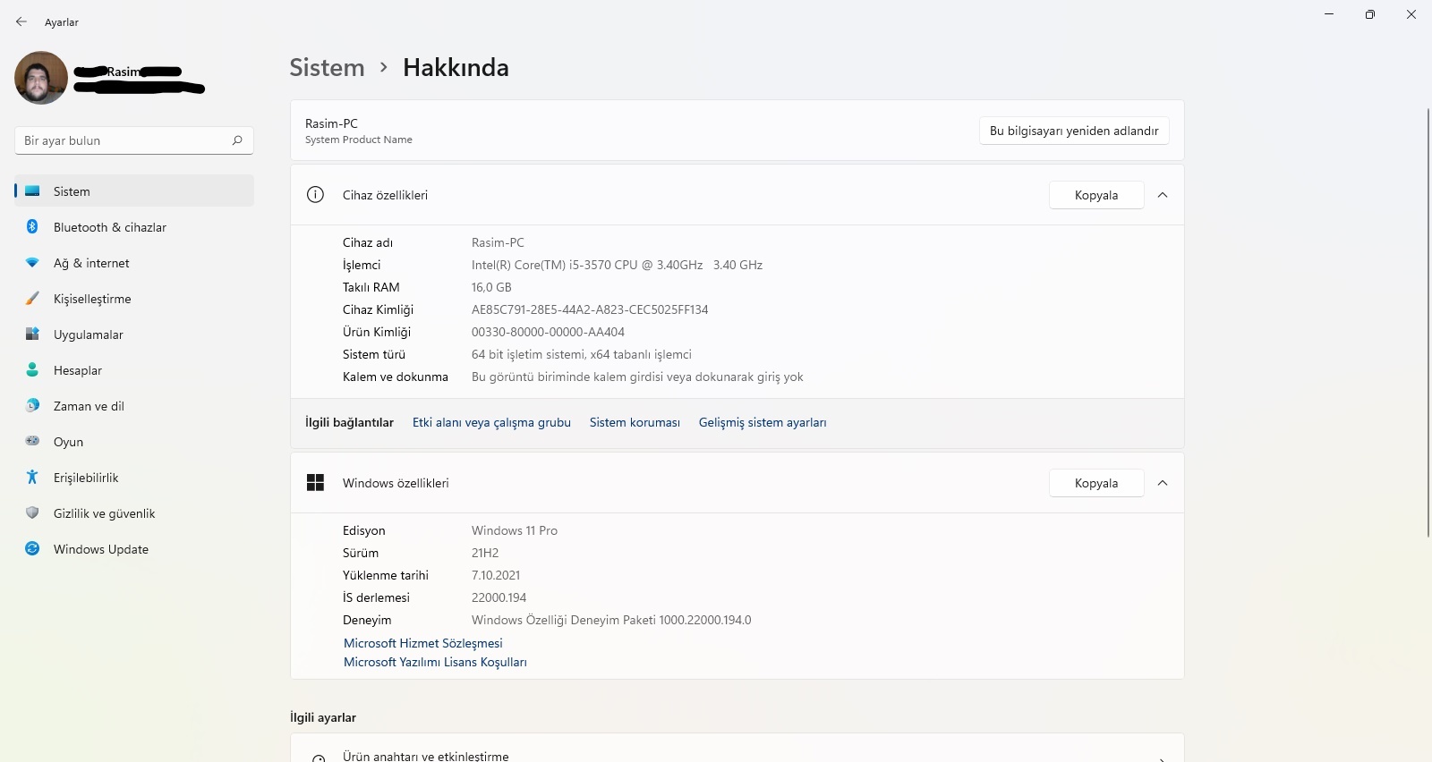Open Gizlilik ve güvenlik settings

(134, 513)
